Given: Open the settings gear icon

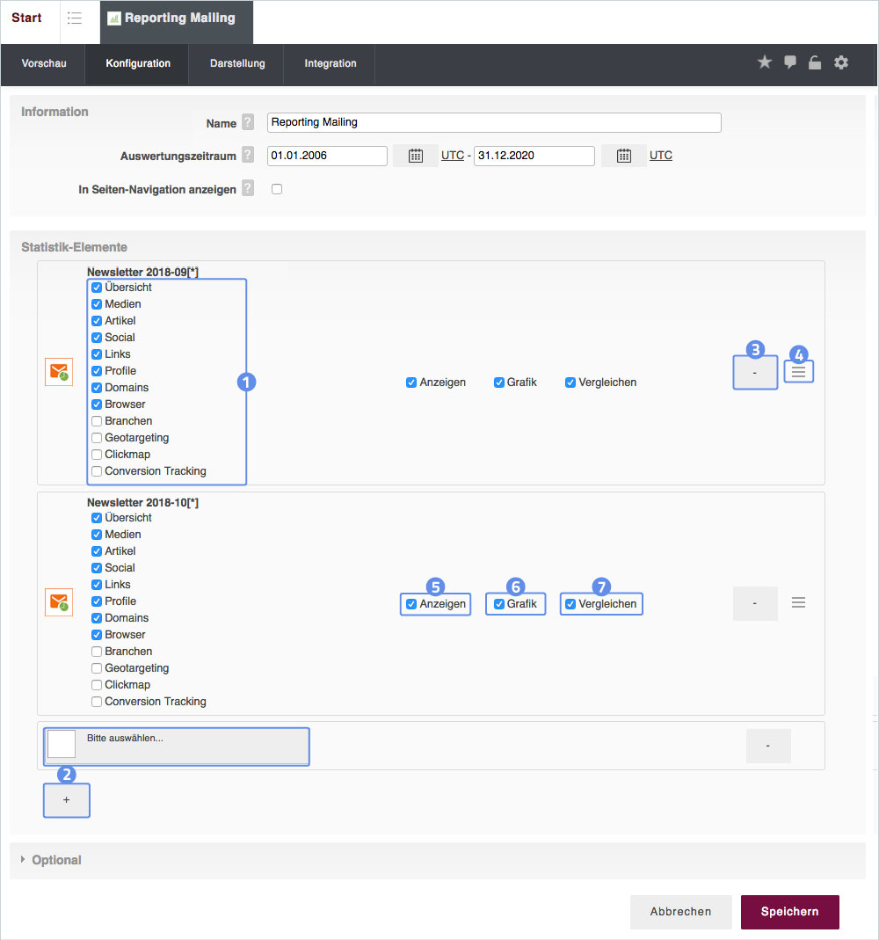Looking at the screenshot, I should [x=841, y=62].
